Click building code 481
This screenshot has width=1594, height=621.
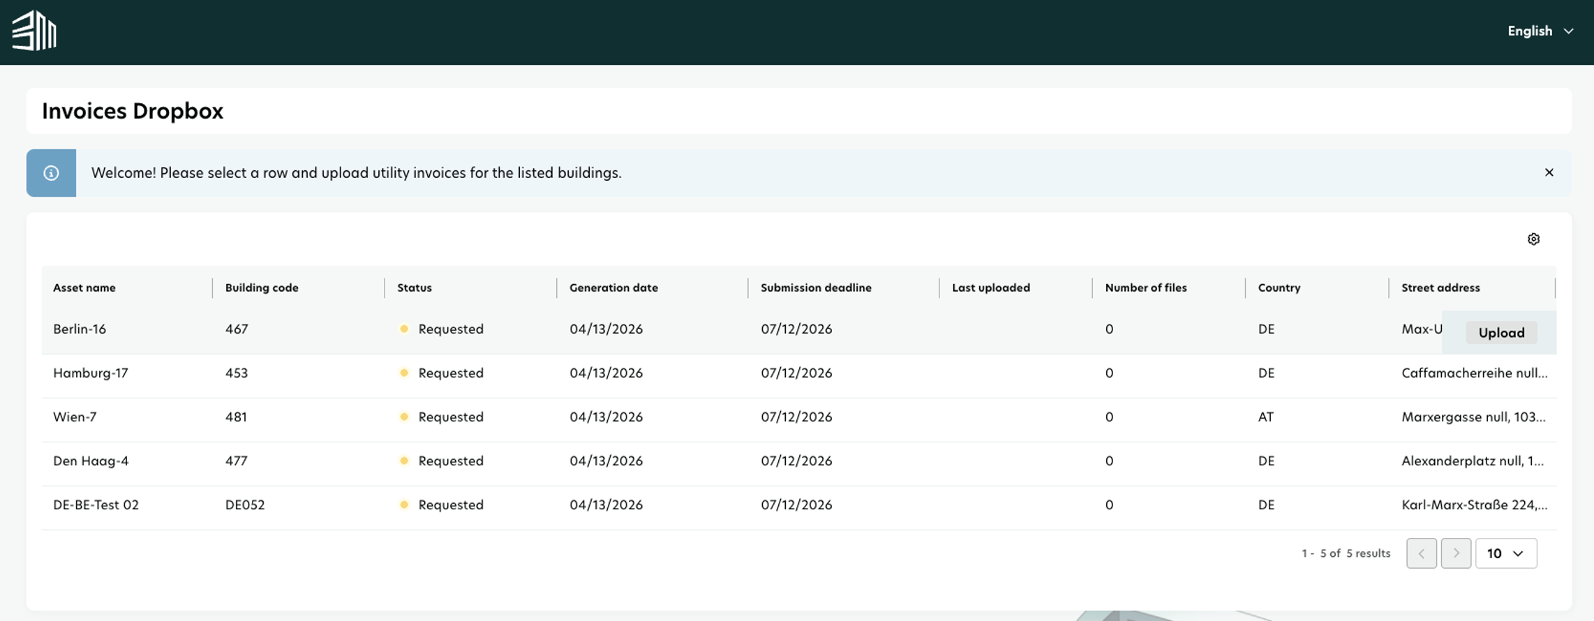236,417
